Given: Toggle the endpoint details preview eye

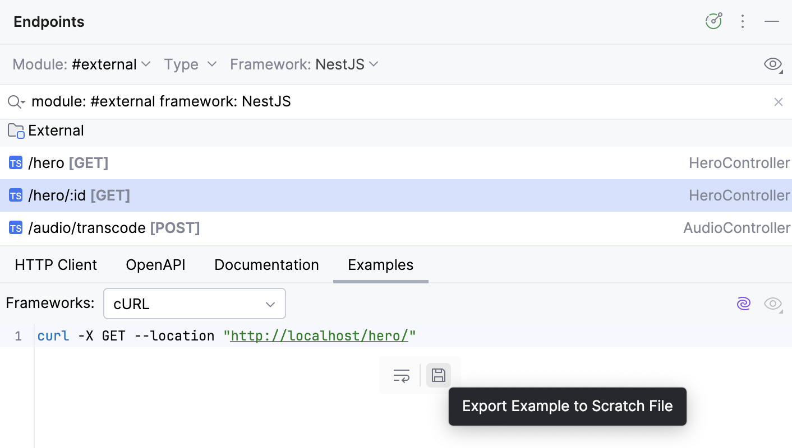Looking at the screenshot, I should (773, 64).
